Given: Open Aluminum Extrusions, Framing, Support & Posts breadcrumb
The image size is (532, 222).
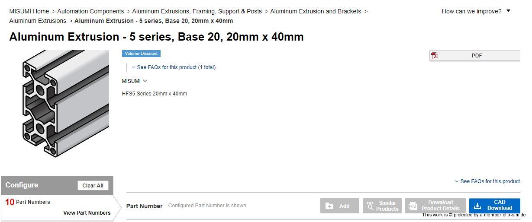Looking at the screenshot, I should 197,11.
